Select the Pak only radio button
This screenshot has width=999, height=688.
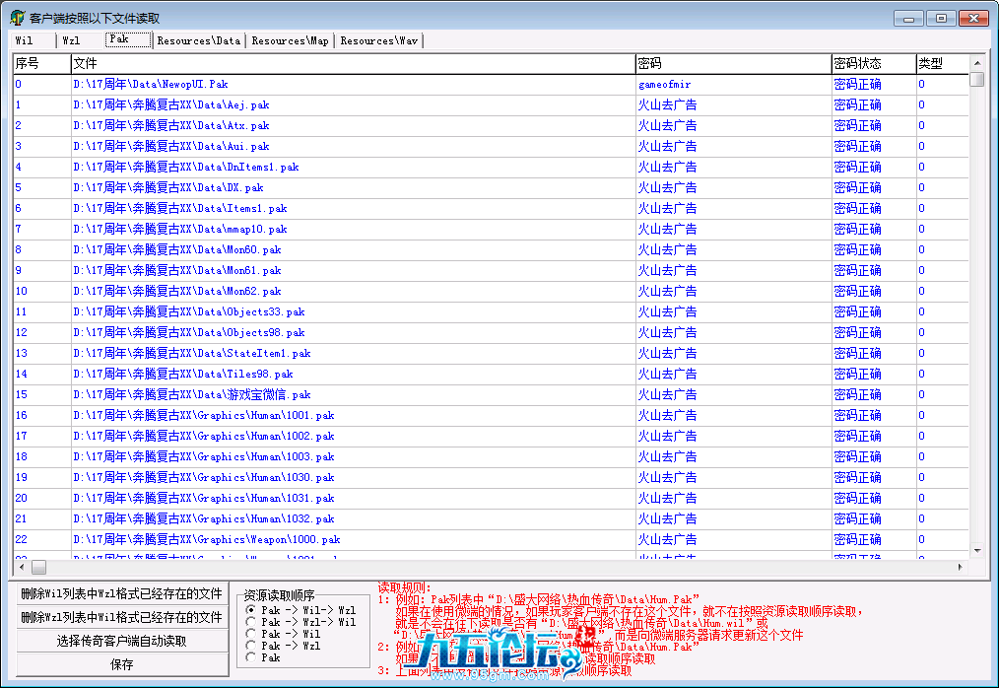[250, 657]
